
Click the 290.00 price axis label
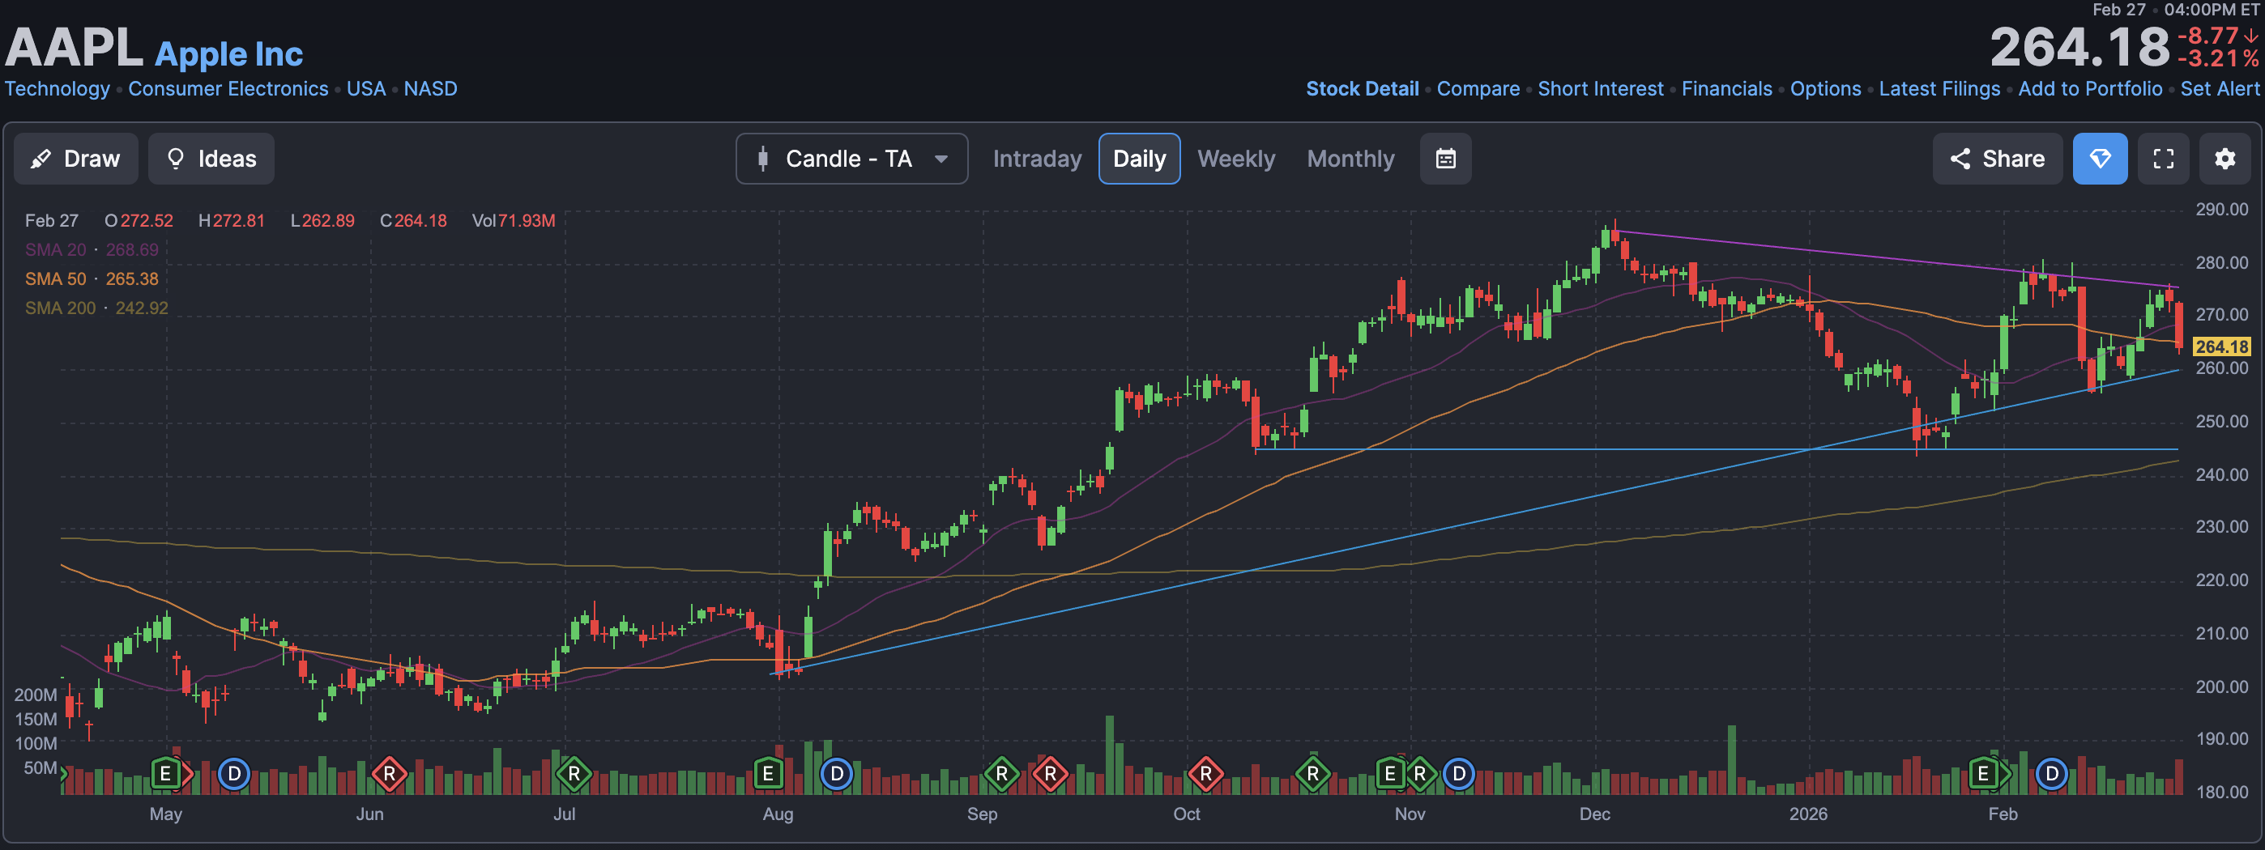pyautogui.click(x=2221, y=209)
